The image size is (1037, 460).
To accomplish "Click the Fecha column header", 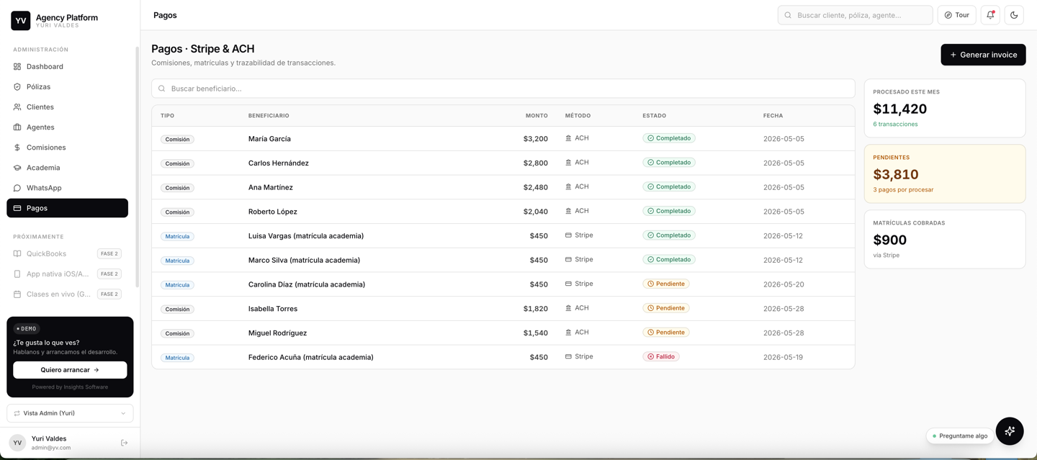I will (x=773, y=115).
